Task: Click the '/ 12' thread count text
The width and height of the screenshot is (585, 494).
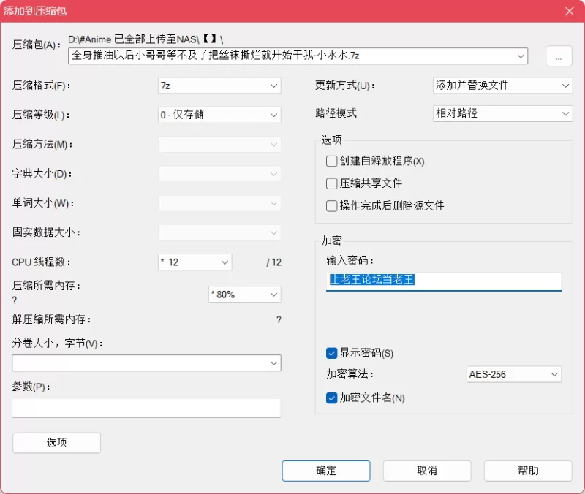Action: pos(273,262)
